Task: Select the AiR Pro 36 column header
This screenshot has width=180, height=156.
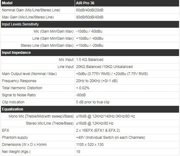Action: (127, 3)
